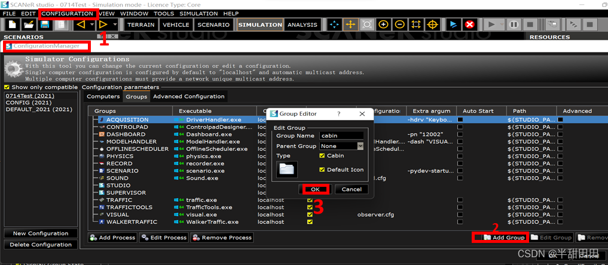Switch to Computers tab
This screenshot has height=265, width=608.
pos(103,96)
